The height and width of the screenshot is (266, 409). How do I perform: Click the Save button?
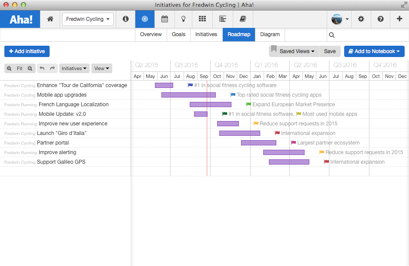point(330,51)
